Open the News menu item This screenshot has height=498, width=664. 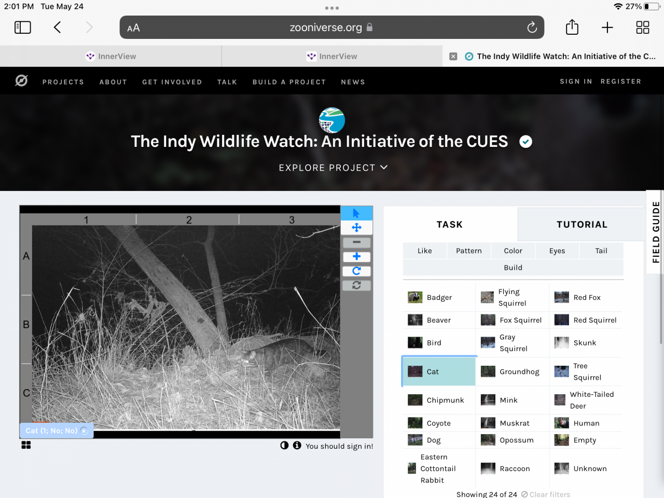tap(353, 82)
